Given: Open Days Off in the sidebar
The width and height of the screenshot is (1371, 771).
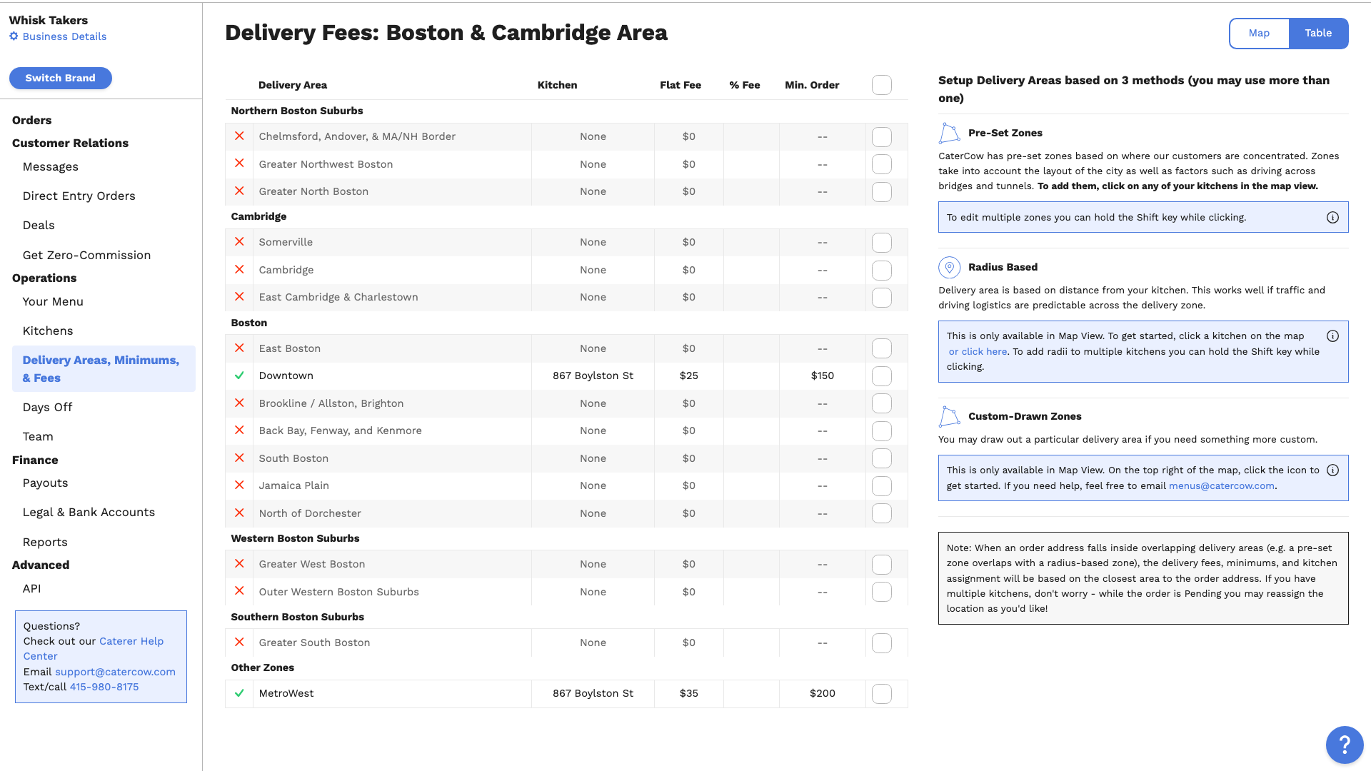Looking at the screenshot, I should pos(47,408).
